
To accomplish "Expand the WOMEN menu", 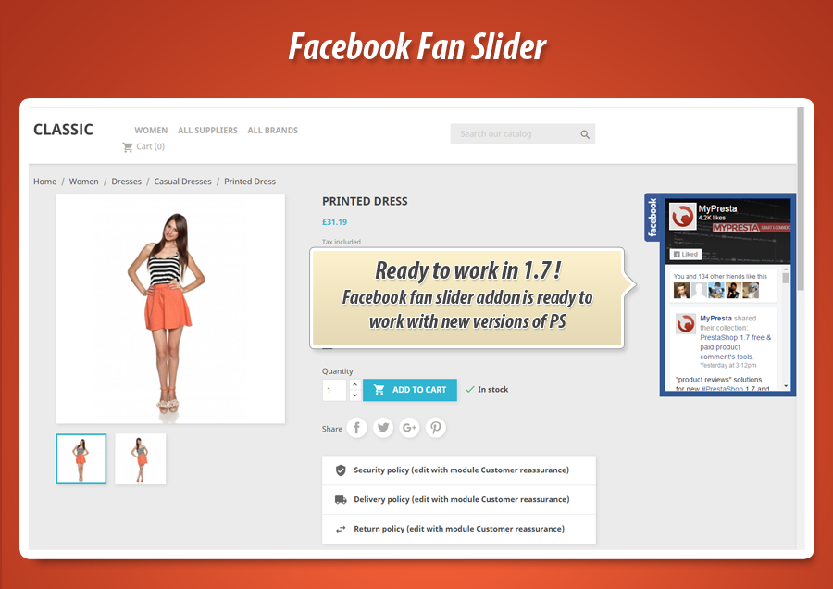I will (151, 130).
